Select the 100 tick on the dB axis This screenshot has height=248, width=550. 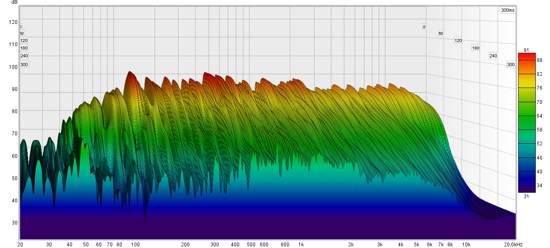point(13,67)
